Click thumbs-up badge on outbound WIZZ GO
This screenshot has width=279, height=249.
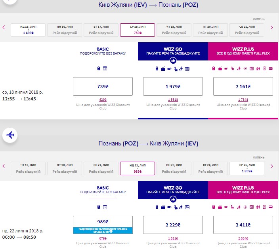(173, 60)
